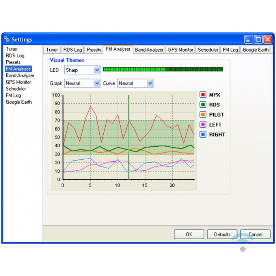Switch to the GPS Monitor tab
Image resolution: width=276 pixels, height=276 pixels.
coord(181,50)
